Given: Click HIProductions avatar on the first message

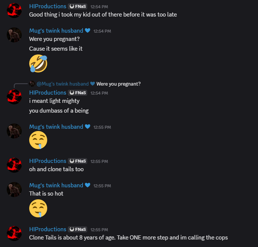Looking at the screenshot, I should coord(14,11).
